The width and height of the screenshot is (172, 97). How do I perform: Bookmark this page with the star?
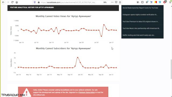(x=120, y=2)
